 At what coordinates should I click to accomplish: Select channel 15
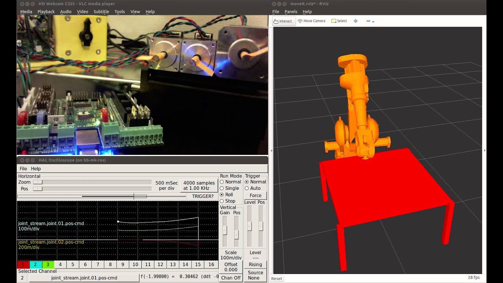pyautogui.click(x=198, y=265)
